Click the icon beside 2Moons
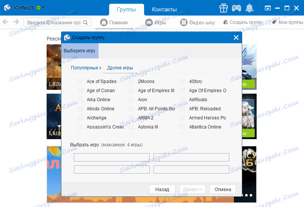304x207 pixels. [x=131, y=81]
